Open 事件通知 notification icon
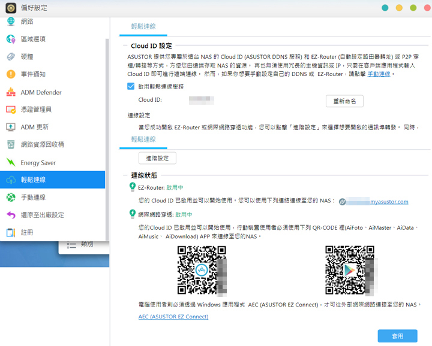 11,74
